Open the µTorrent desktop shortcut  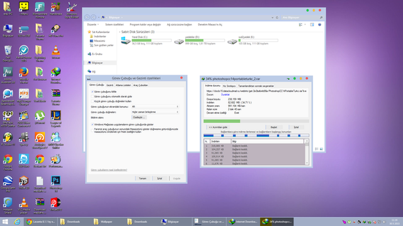[x=40, y=117]
